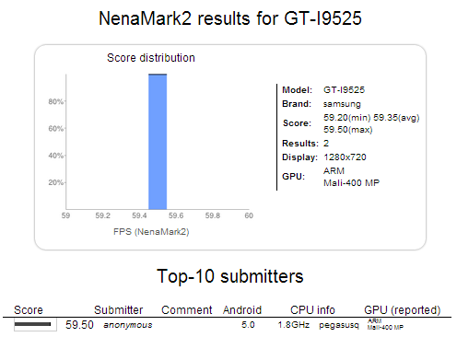Click the dark score bar graphic
The height and width of the screenshot is (337, 457).
[32, 324]
